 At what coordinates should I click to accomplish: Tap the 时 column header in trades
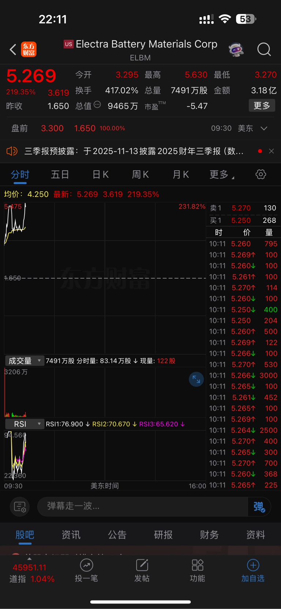click(219, 233)
